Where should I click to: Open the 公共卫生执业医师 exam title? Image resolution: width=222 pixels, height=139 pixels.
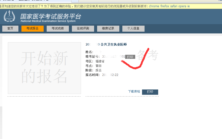(x=114, y=44)
